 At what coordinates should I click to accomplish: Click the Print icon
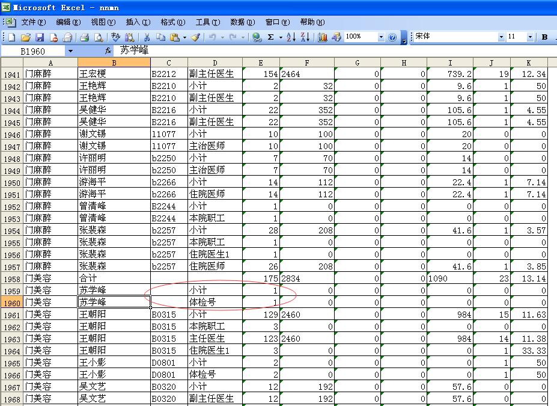[85, 37]
